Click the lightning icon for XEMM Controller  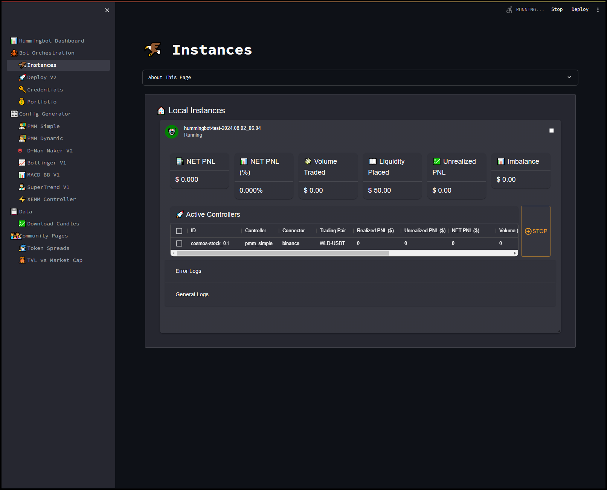(x=22, y=199)
